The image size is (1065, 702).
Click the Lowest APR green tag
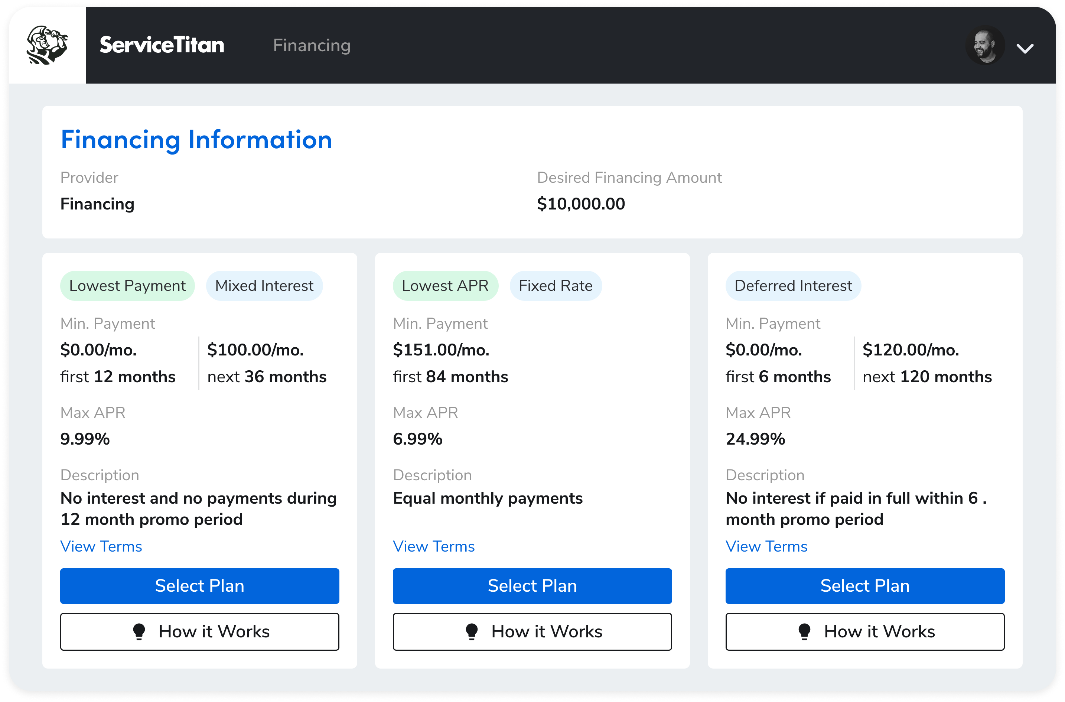(445, 286)
